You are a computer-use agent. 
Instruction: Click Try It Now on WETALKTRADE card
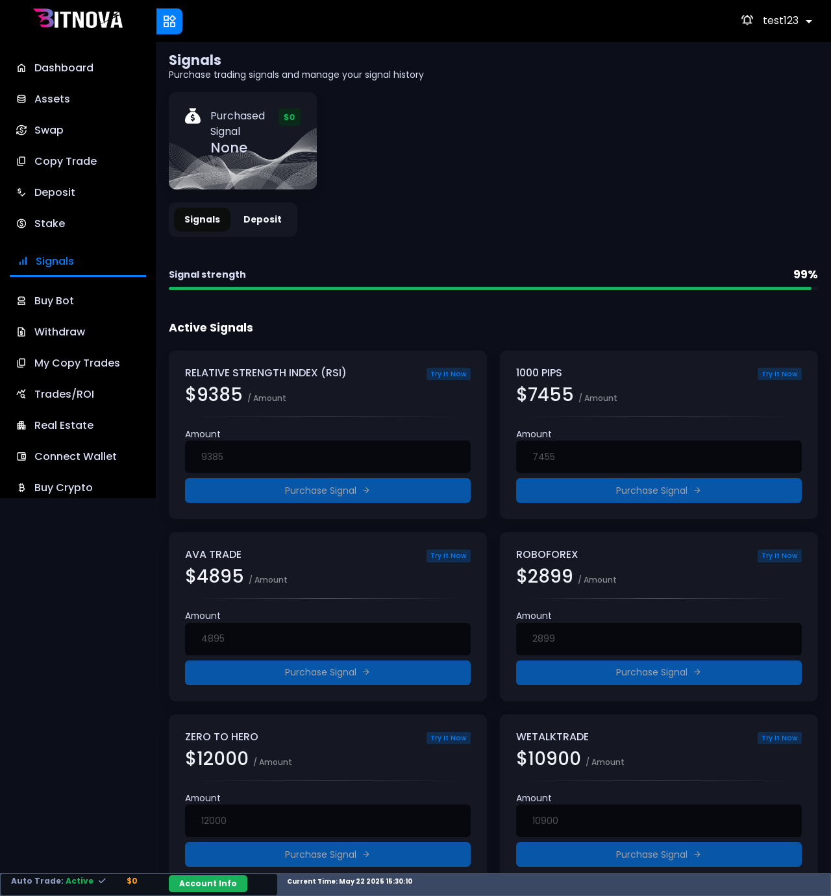pos(780,738)
